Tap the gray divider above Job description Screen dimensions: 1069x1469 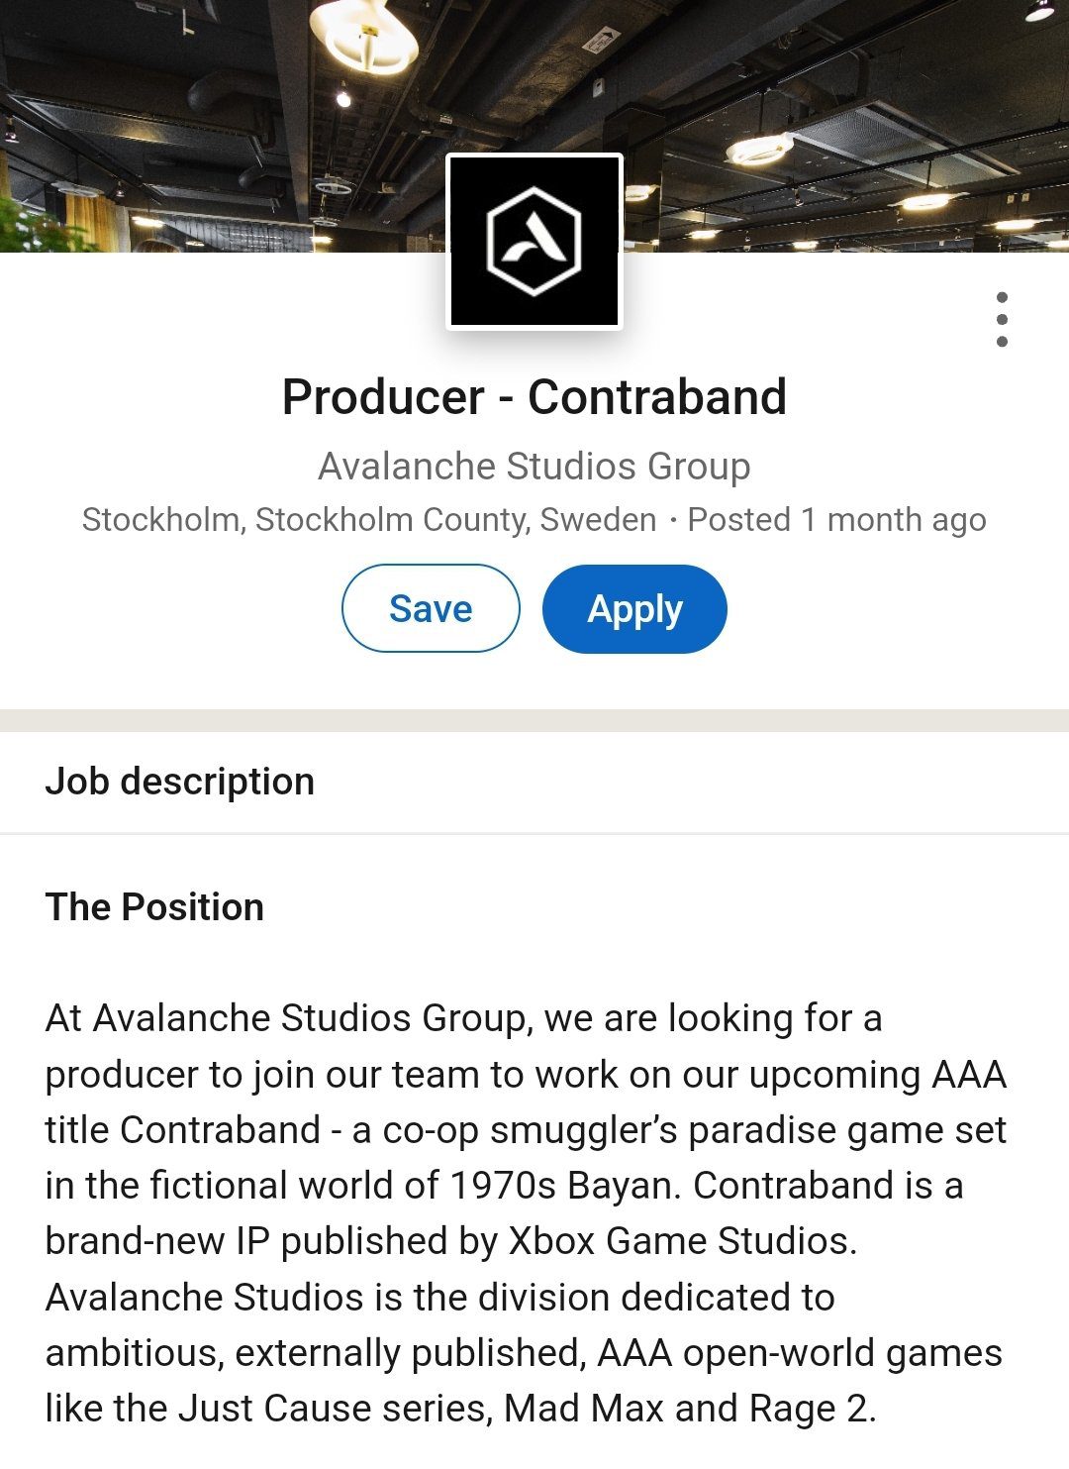[534, 720]
